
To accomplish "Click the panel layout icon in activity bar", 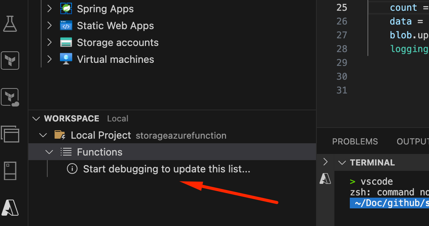I will click(10, 171).
